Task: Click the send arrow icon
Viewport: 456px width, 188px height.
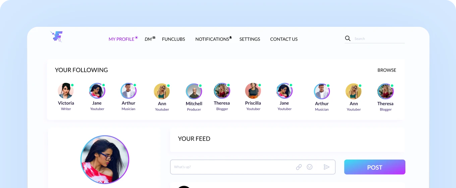Action: pos(326,167)
